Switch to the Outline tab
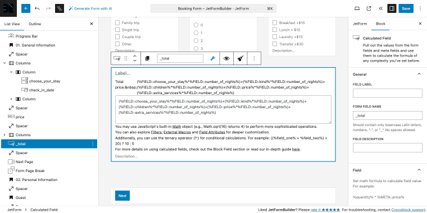The height and width of the screenshot is (213, 427). pos(35,24)
